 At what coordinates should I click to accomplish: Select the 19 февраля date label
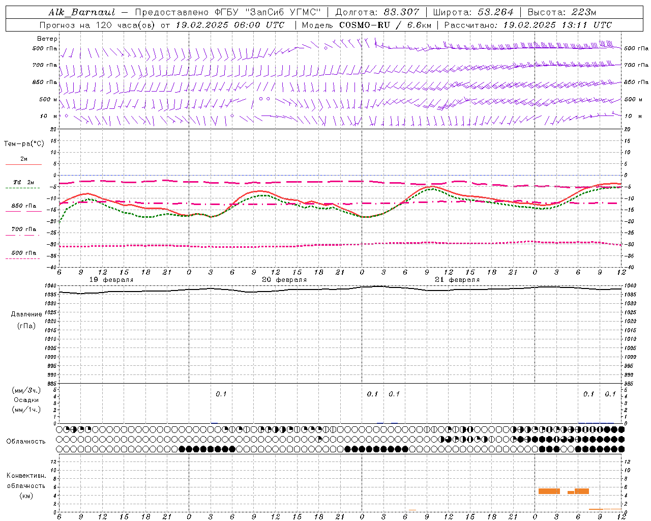[x=111, y=280]
